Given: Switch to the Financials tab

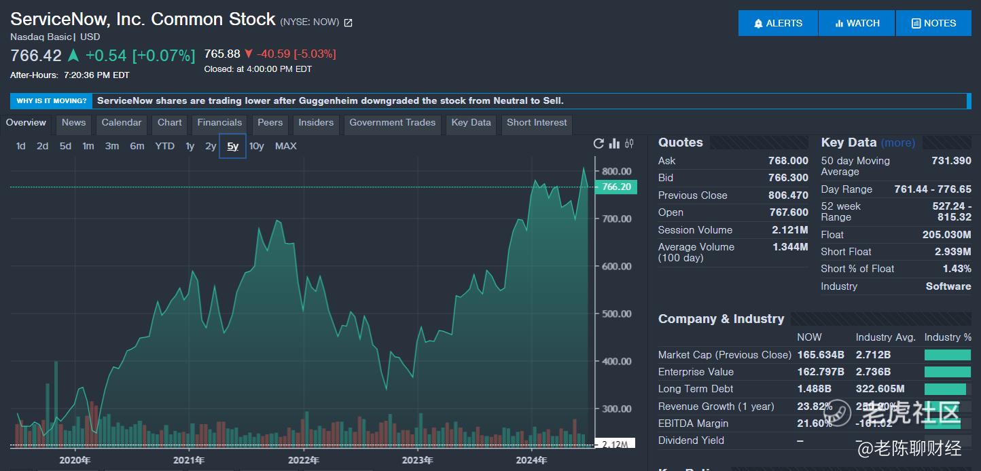Looking at the screenshot, I should pos(219,123).
